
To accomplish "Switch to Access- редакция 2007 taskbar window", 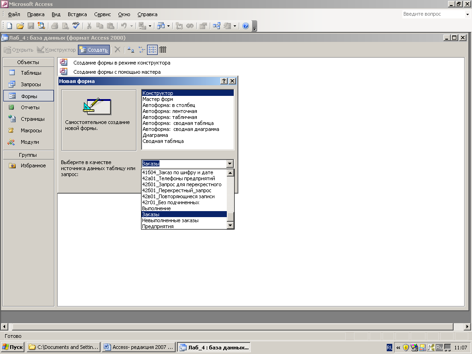I will click(139, 347).
